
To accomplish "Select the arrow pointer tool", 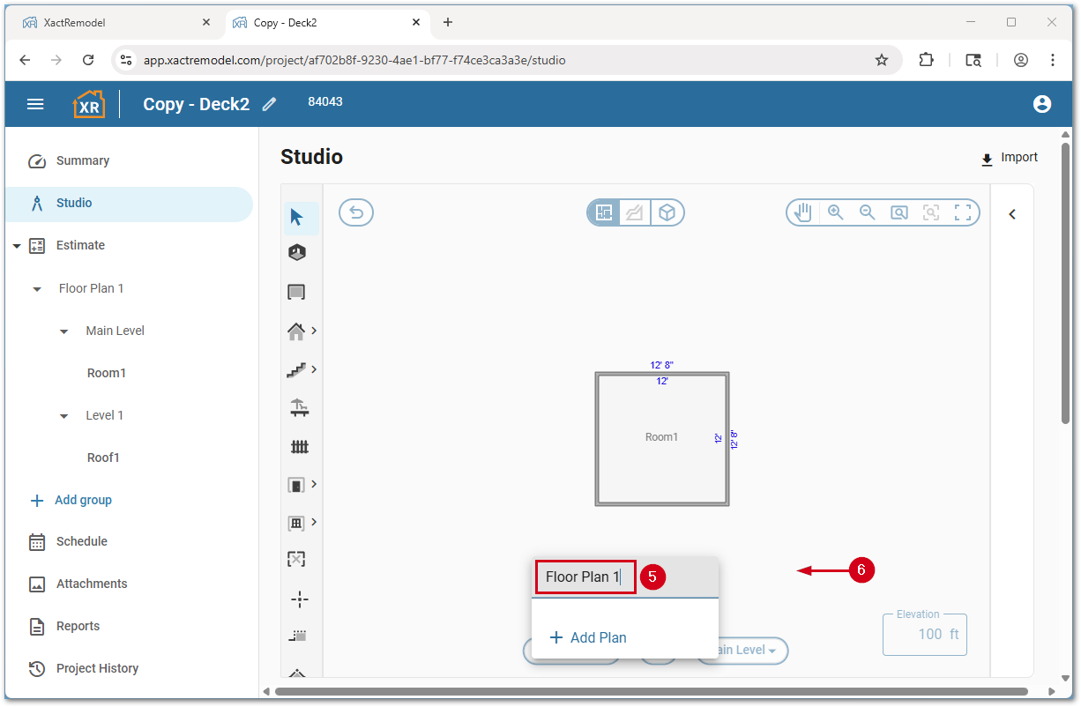I will pyautogui.click(x=297, y=217).
